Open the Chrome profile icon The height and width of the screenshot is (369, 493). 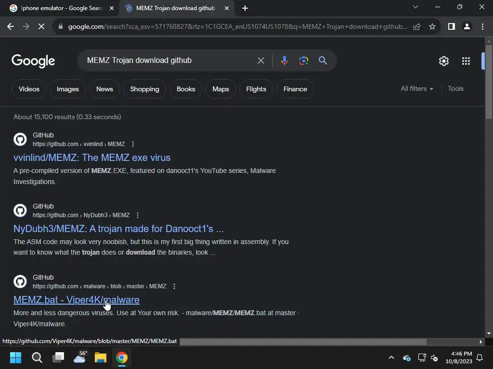tap(467, 27)
